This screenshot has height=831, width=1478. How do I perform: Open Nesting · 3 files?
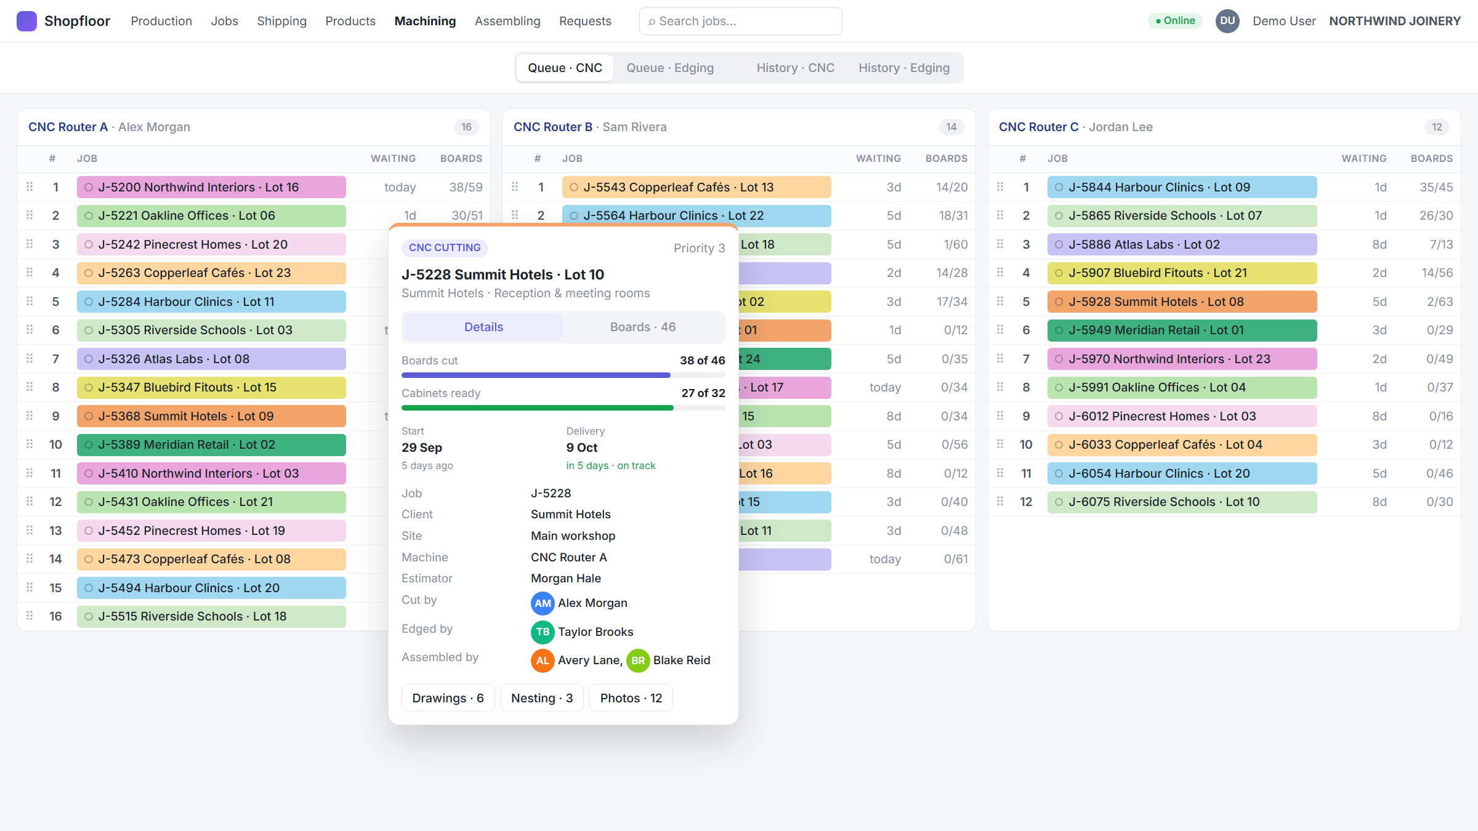tap(542, 698)
